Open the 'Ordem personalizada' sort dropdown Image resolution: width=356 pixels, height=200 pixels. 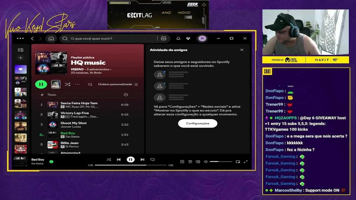(x=118, y=84)
